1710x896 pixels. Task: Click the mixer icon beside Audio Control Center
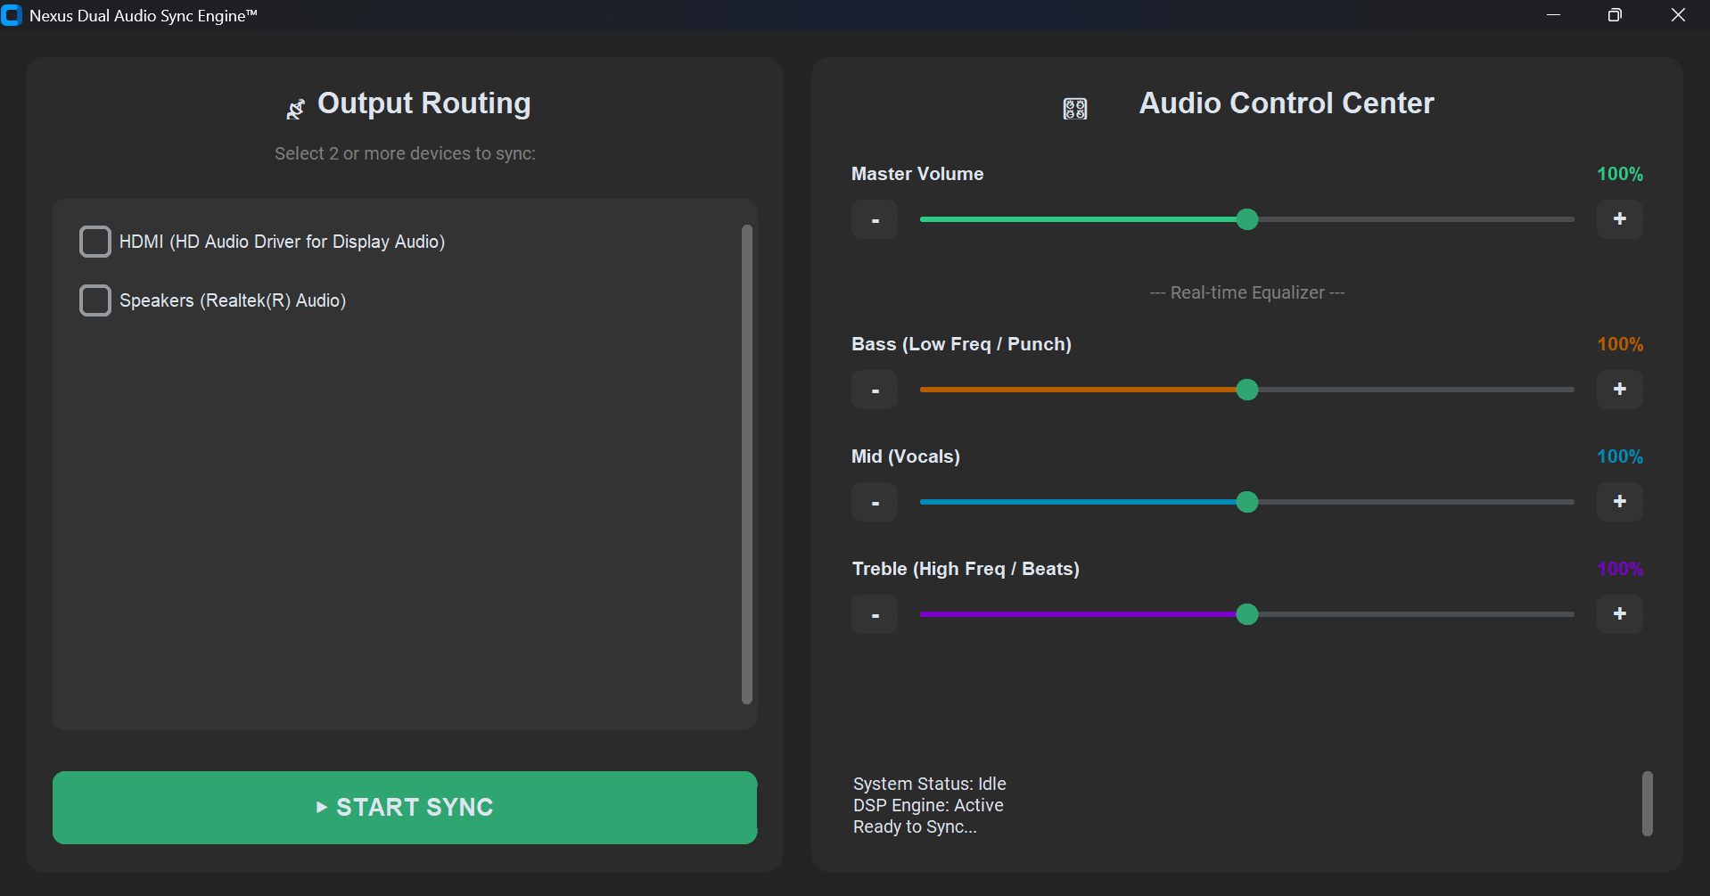click(x=1075, y=109)
